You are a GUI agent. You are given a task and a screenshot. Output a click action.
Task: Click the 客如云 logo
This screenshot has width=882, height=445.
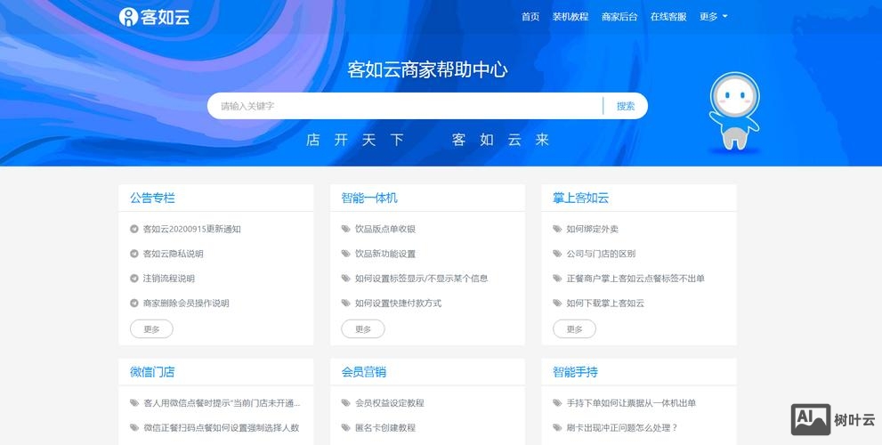[155, 17]
